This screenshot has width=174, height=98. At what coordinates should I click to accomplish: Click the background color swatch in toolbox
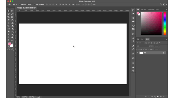coord(12,46)
